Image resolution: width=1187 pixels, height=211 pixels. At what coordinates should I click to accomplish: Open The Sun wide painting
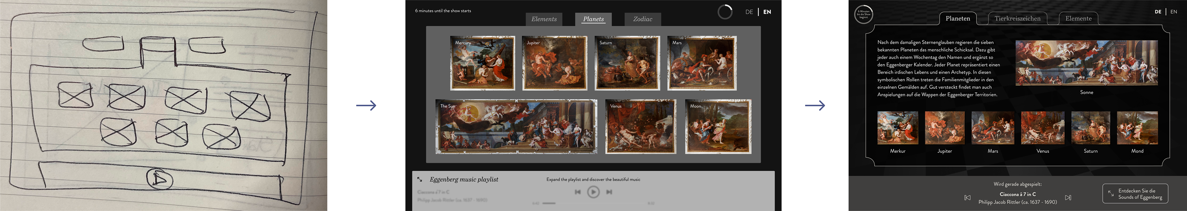516,126
